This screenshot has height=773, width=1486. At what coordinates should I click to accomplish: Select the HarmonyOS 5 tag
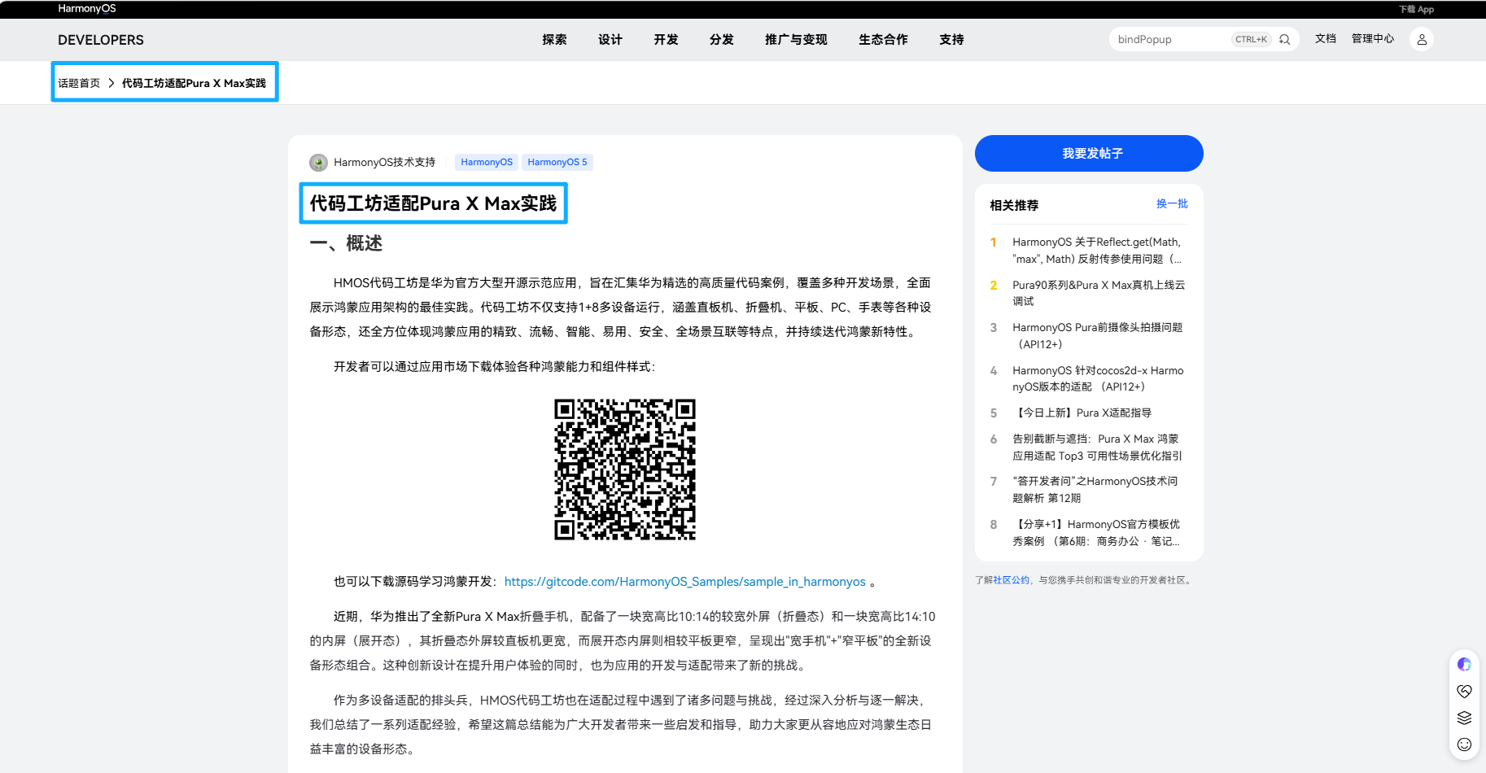(557, 161)
